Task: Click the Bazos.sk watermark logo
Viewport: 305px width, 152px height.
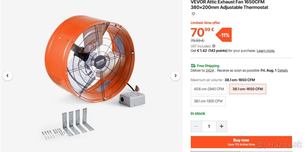Action: click(279, 145)
